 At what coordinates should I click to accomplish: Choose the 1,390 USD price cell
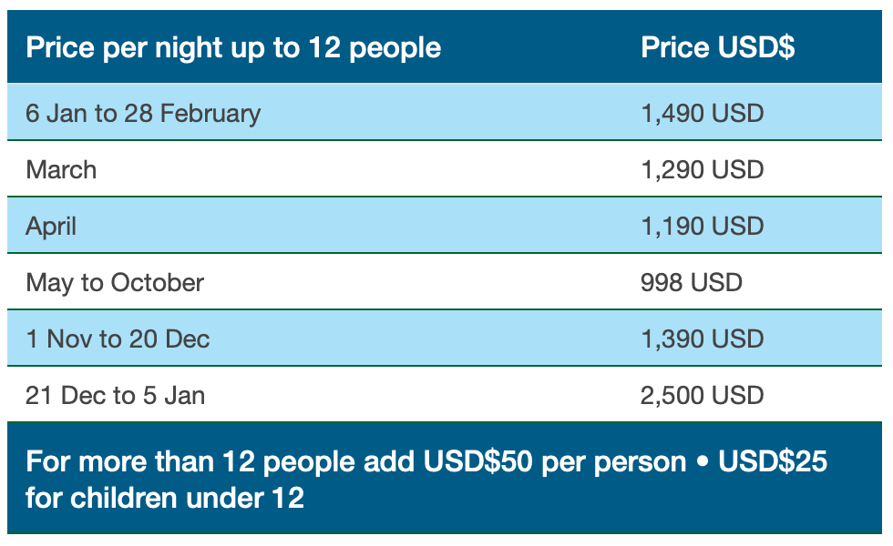703,339
